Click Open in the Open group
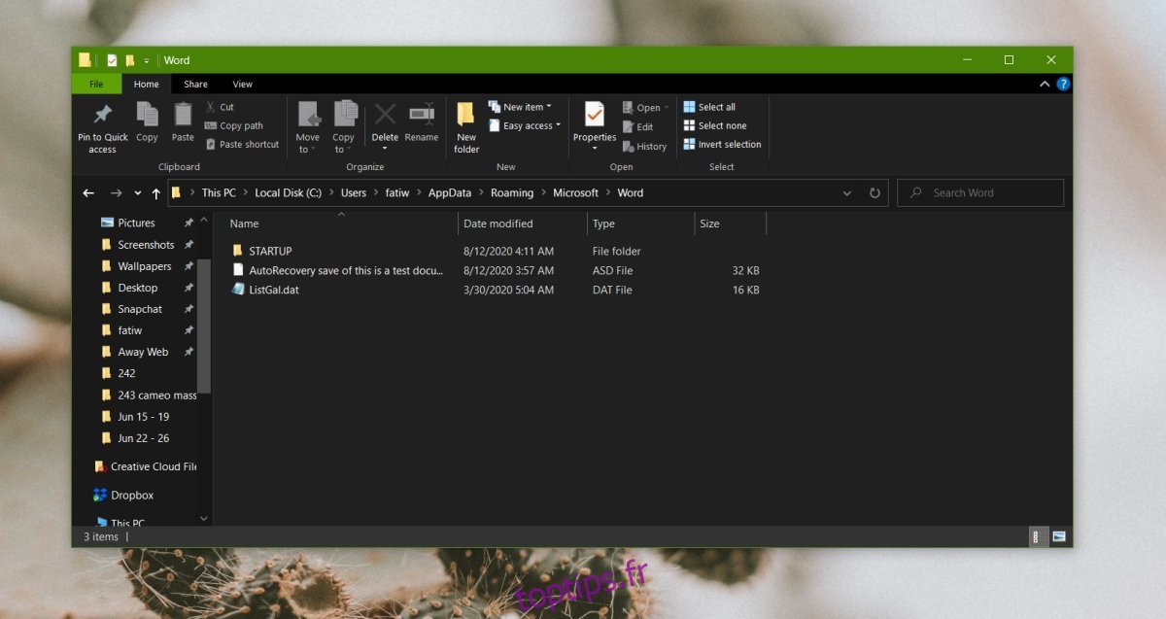Image resolution: width=1166 pixels, height=619 pixels. (x=645, y=108)
